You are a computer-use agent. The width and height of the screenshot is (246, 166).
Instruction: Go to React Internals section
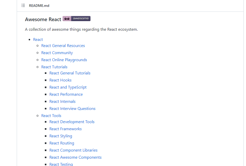pyautogui.click(x=62, y=101)
